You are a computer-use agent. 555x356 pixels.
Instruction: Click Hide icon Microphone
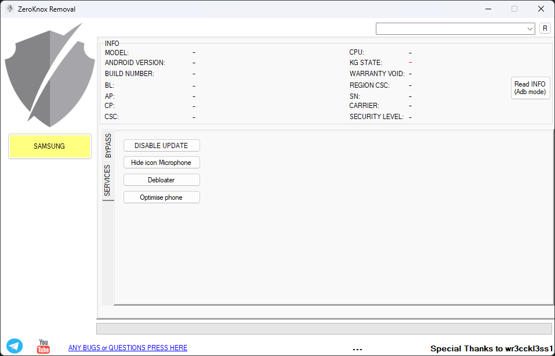161,162
